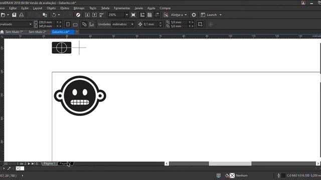Go to the next page arrow

(29, 163)
